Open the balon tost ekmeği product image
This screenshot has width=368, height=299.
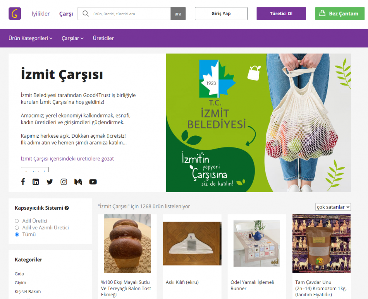pos(127,243)
